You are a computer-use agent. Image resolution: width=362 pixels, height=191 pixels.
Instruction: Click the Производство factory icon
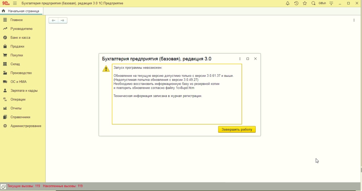tap(5, 73)
